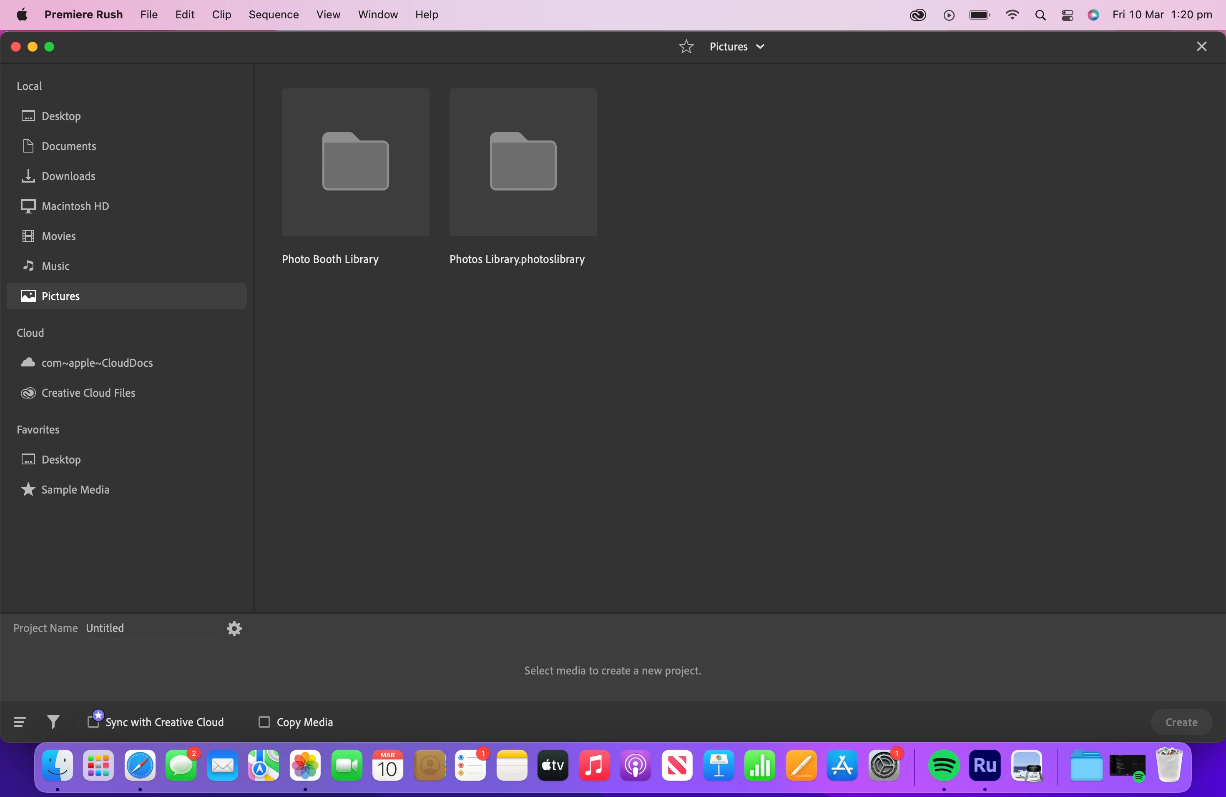Open Macintosh HD in sidebar
The image size is (1226, 797).
[75, 206]
